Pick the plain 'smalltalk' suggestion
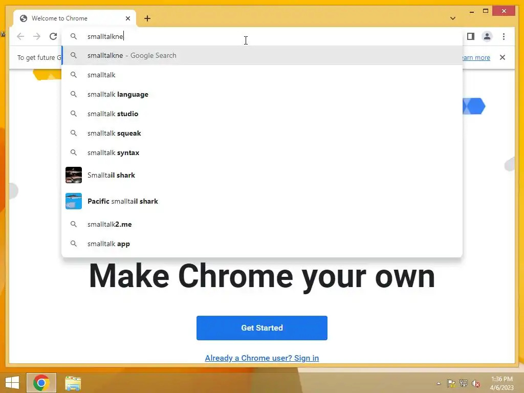This screenshot has width=524, height=393. (262, 75)
